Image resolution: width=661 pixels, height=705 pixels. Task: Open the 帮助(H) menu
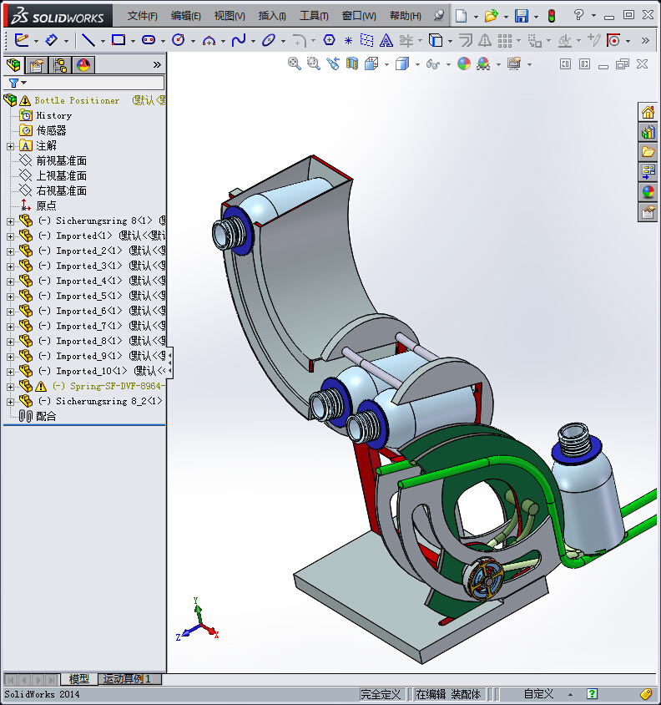pyautogui.click(x=406, y=16)
